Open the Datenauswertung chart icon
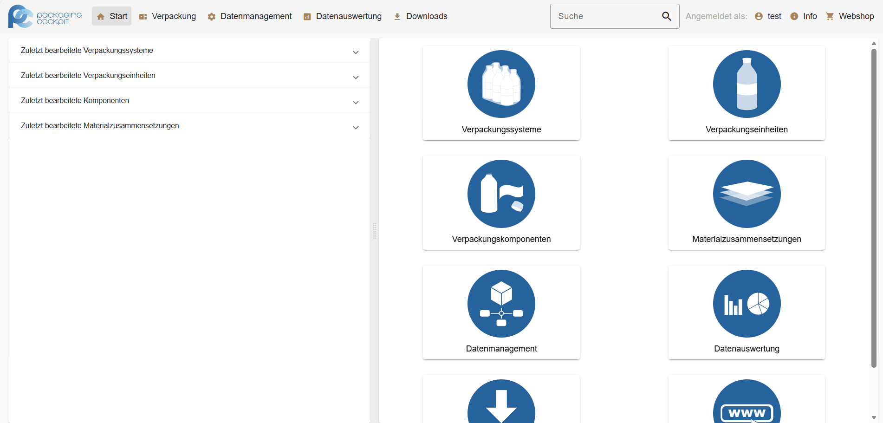The image size is (883, 423). click(x=747, y=304)
